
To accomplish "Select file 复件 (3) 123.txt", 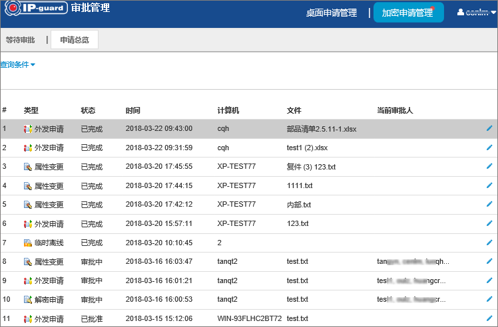I will coord(311,167).
